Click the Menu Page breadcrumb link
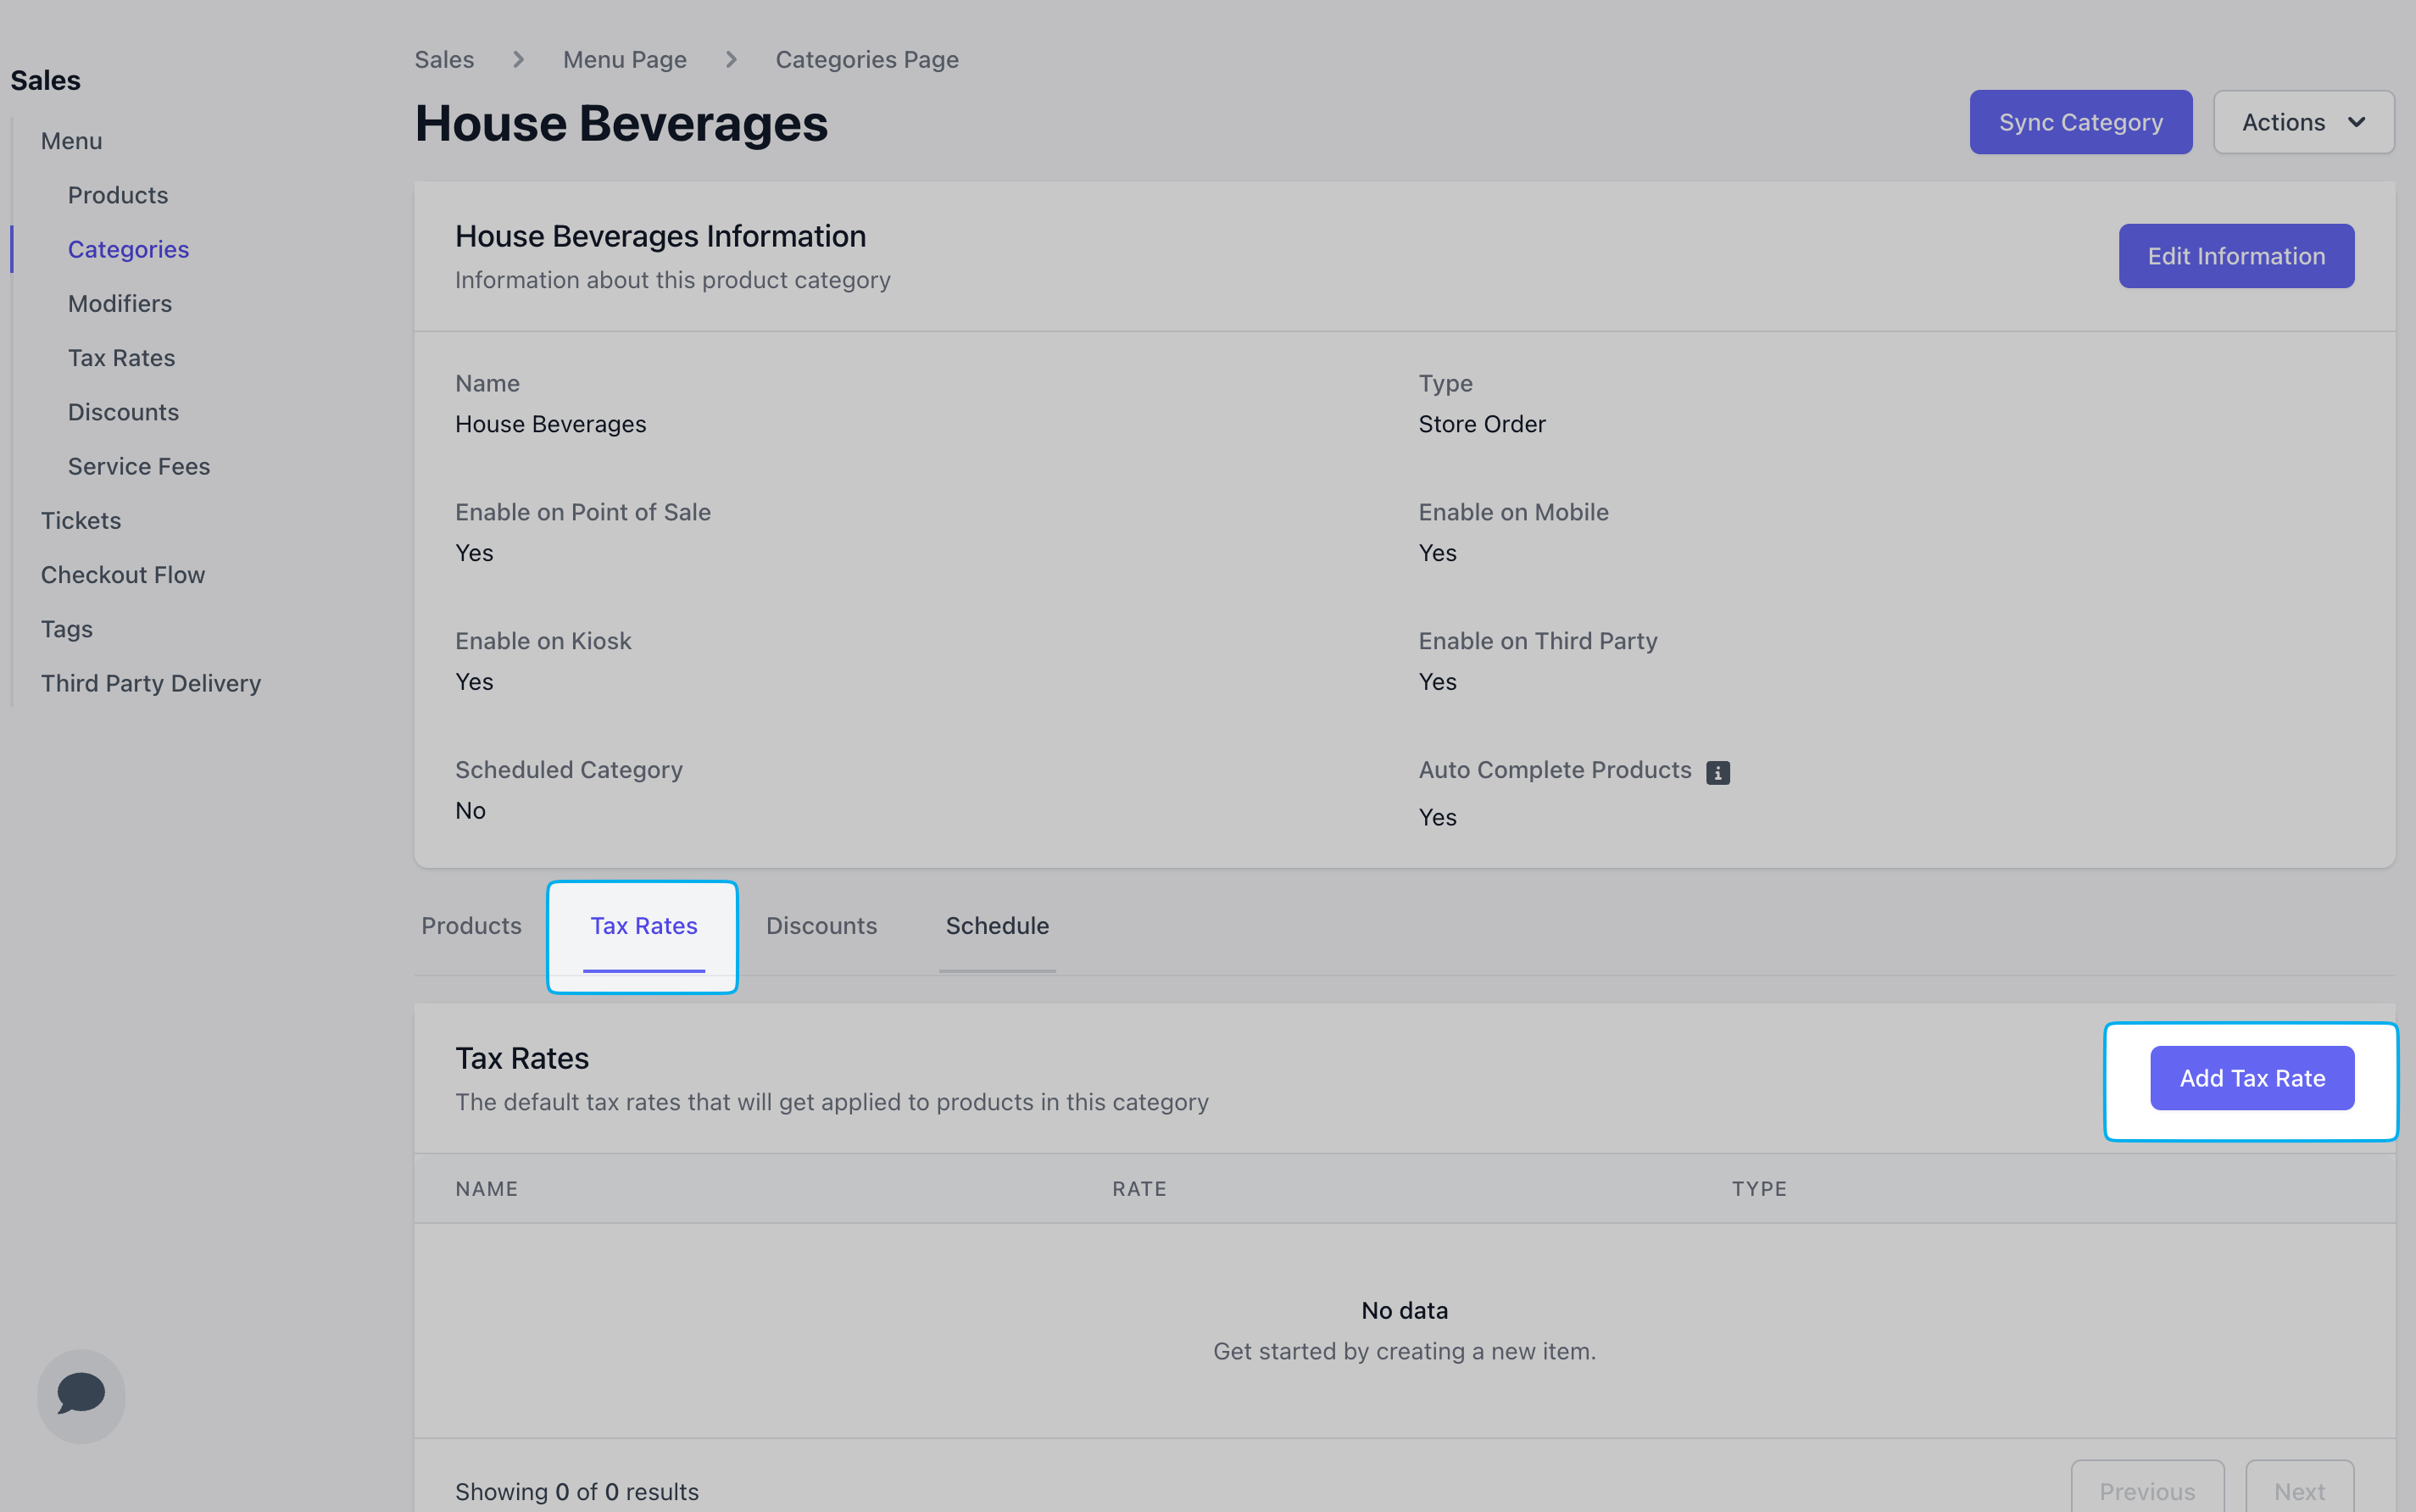Viewport: 2416px width, 1512px height. click(x=624, y=59)
